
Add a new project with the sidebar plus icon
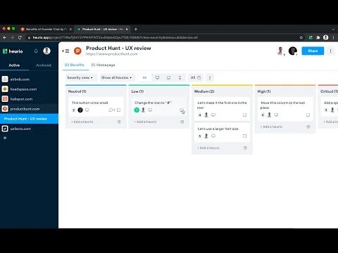point(5,138)
